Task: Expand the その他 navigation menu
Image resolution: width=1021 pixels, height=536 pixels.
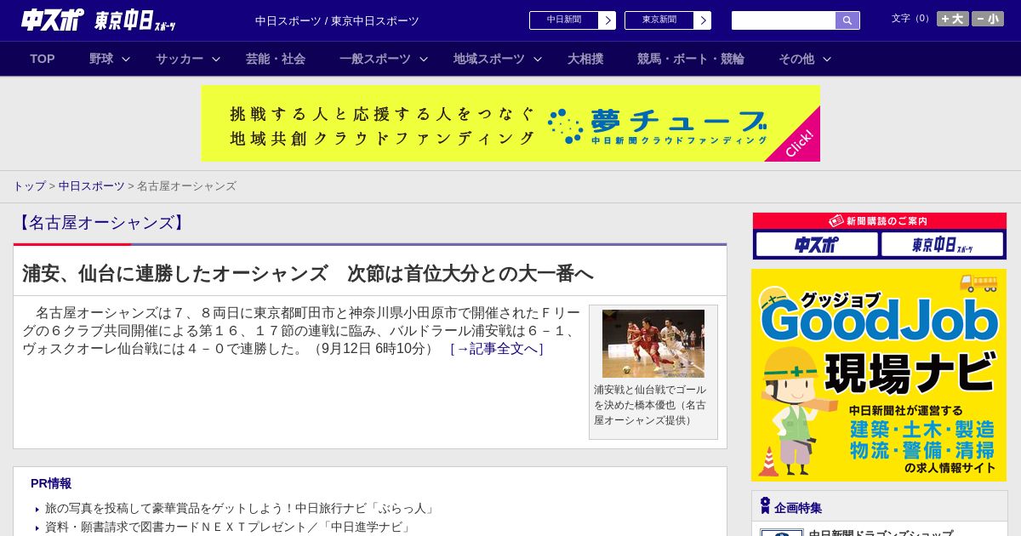Action: point(805,59)
